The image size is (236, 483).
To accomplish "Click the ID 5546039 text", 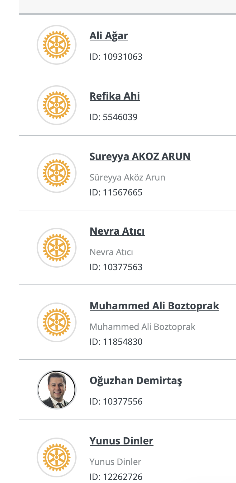I will (x=113, y=117).
